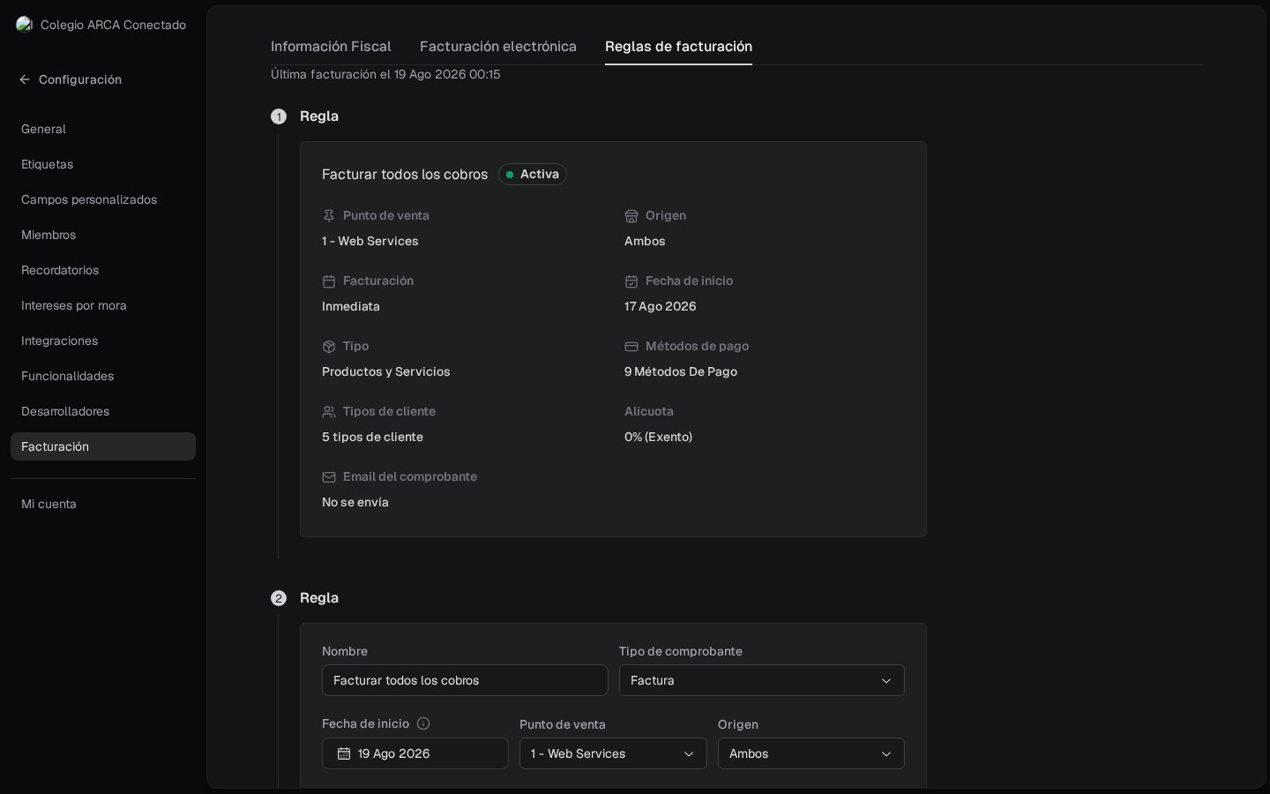Screen dimensions: 1270x794
Task: Click the rule 1 card title Facturar todos los cobros
Action: (405, 175)
